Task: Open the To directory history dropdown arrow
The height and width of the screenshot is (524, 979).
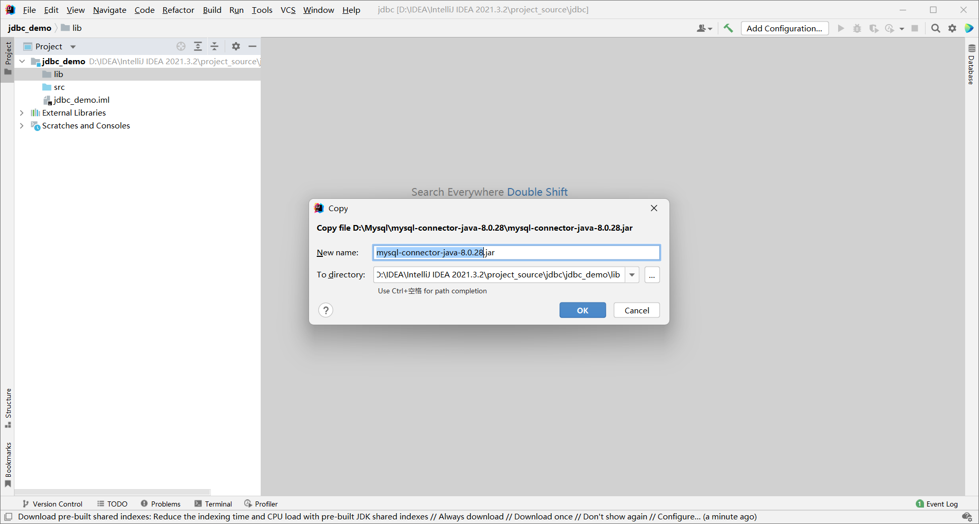Action: click(632, 275)
